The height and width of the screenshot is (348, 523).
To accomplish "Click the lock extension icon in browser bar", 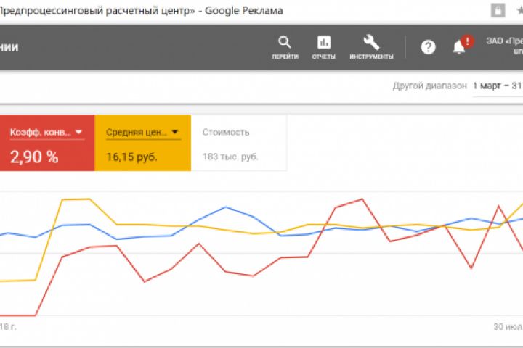I will click(x=498, y=11).
